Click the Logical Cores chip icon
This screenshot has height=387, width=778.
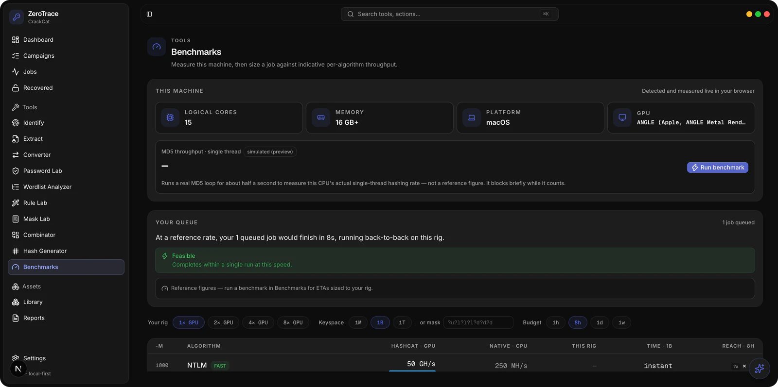click(x=170, y=118)
